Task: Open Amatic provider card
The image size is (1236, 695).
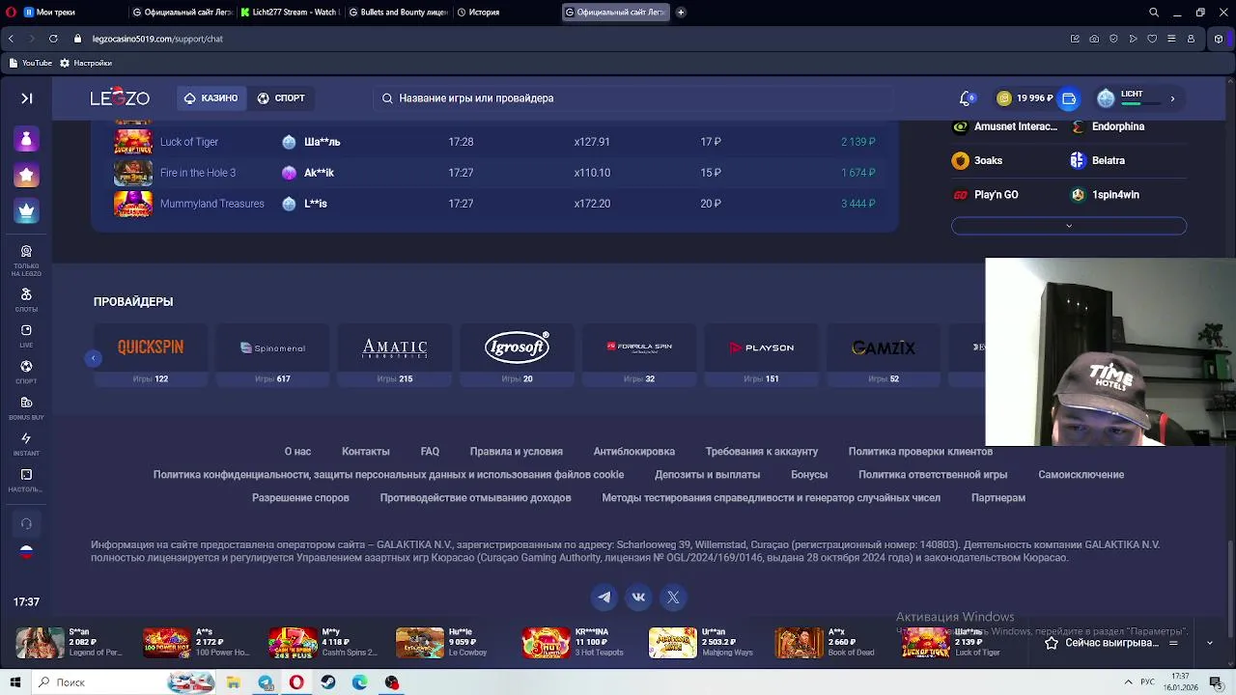Action: (x=394, y=357)
